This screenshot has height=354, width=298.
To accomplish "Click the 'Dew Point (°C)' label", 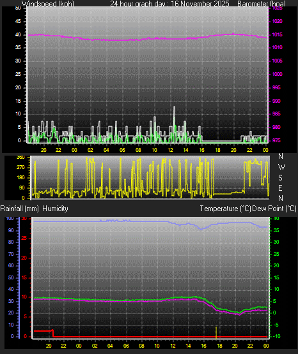I will point(274,209).
